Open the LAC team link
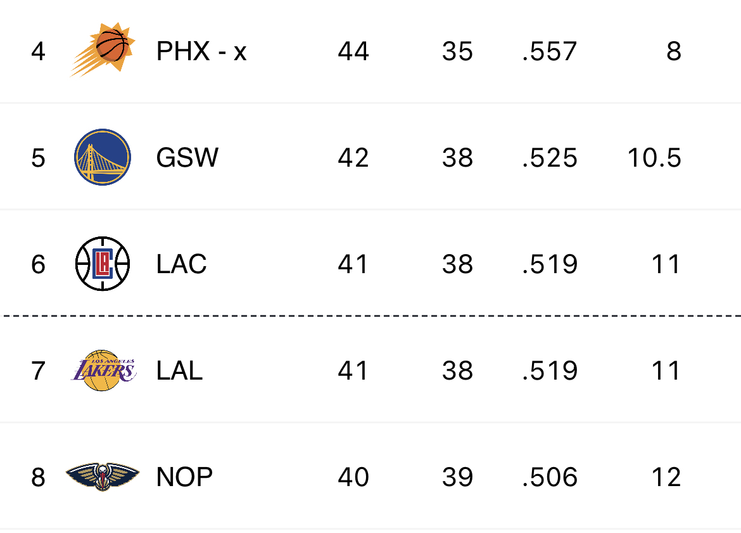The width and height of the screenshot is (741, 533). pos(182,264)
